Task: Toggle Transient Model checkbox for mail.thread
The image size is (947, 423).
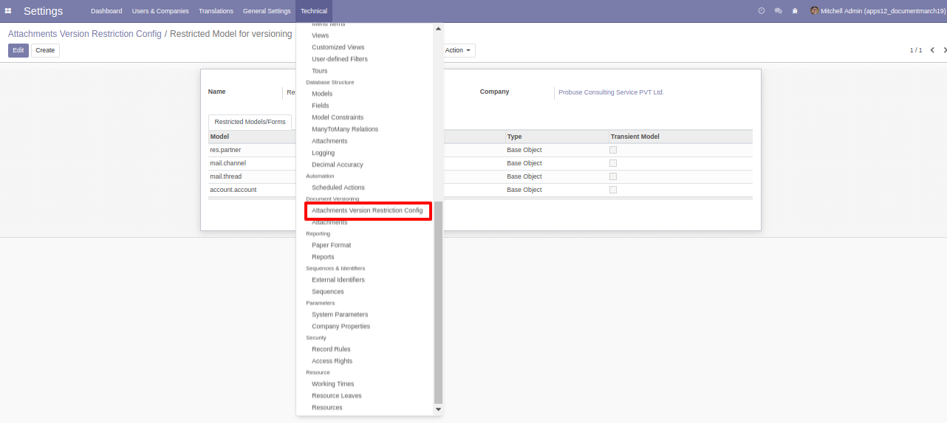Action: [613, 176]
